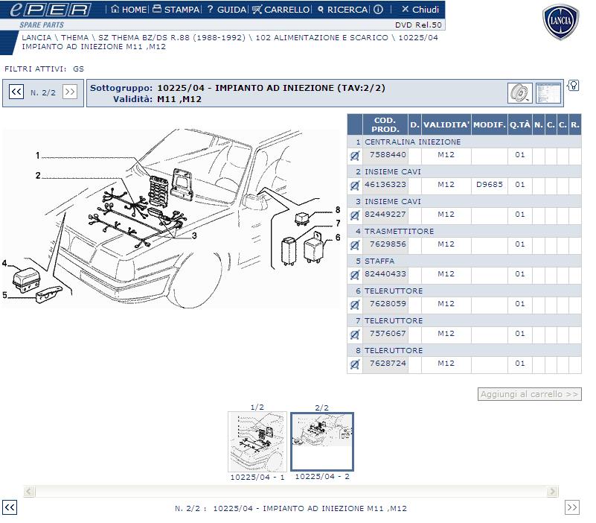Click part code 7628059
This screenshot has height=523, width=596.
388,304
